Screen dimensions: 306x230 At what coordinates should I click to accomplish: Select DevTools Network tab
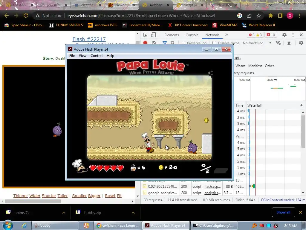212,35
